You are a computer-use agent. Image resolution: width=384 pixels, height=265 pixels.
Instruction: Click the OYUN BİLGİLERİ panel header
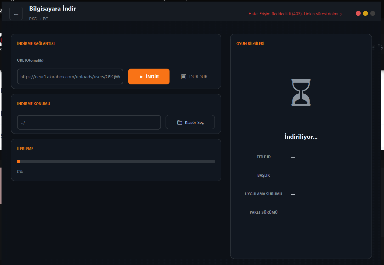point(250,43)
